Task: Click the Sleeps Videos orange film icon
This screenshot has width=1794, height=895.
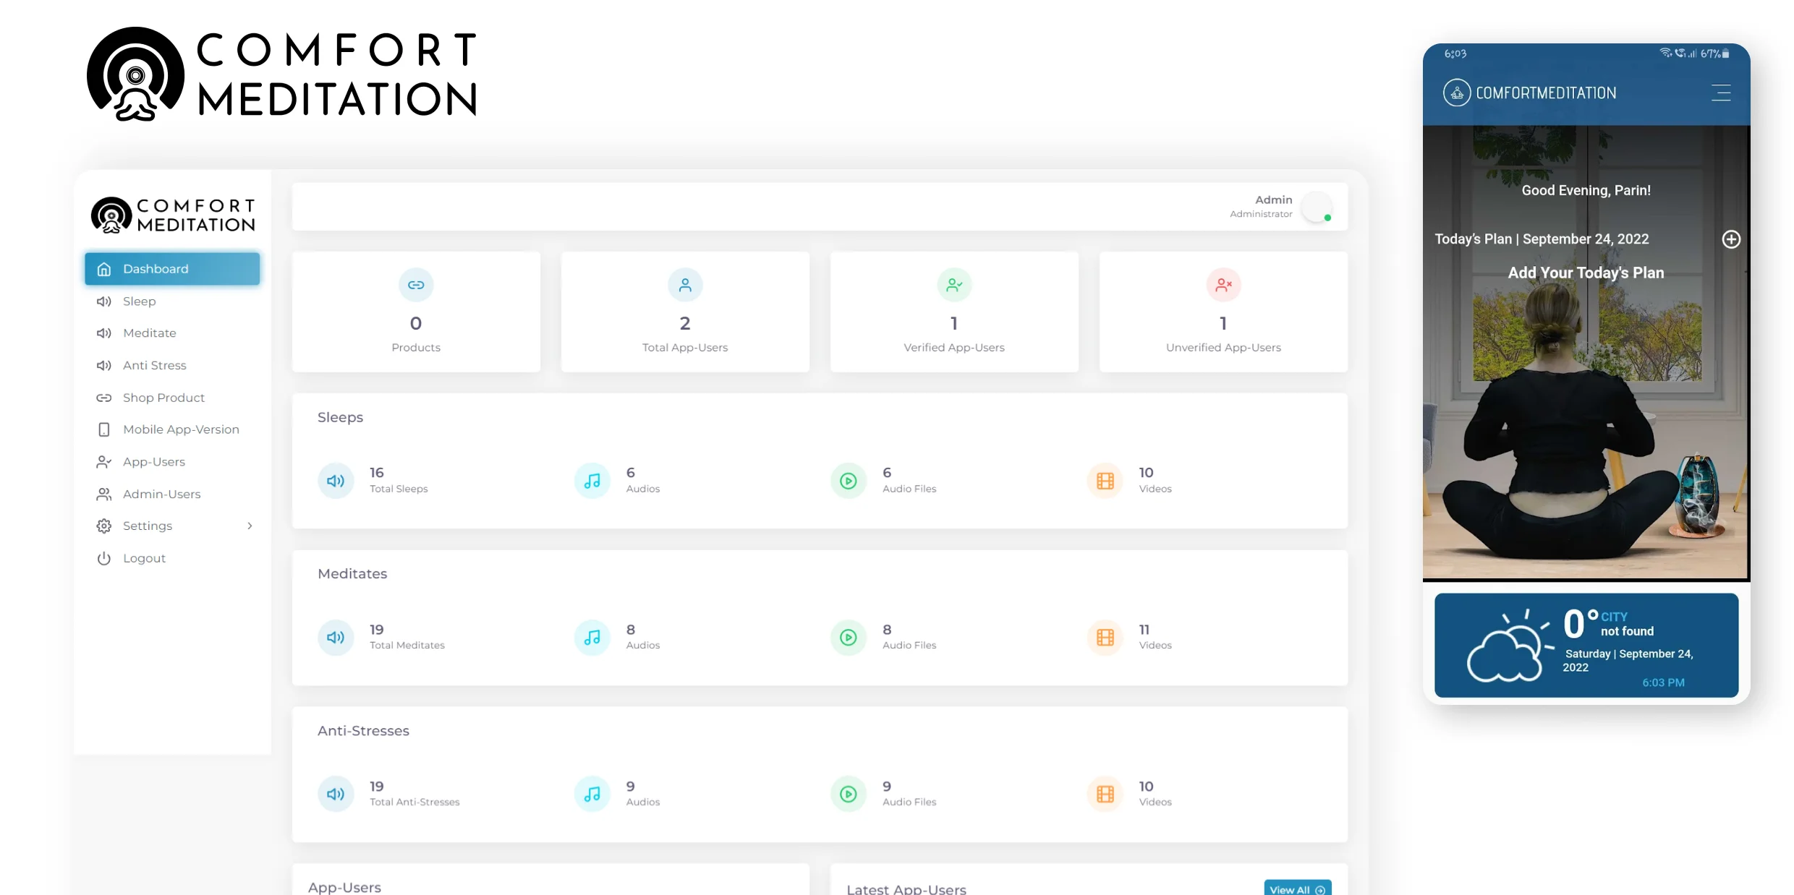Action: pyautogui.click(x=1105, y=481)
